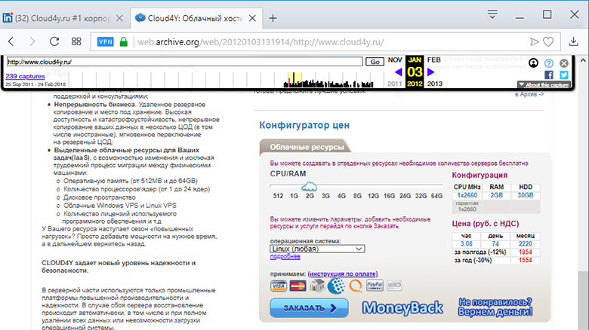Open the downloads icon
Image resolution: width=589 pixels, height=330 pixels.
click(x=573, y=41)
